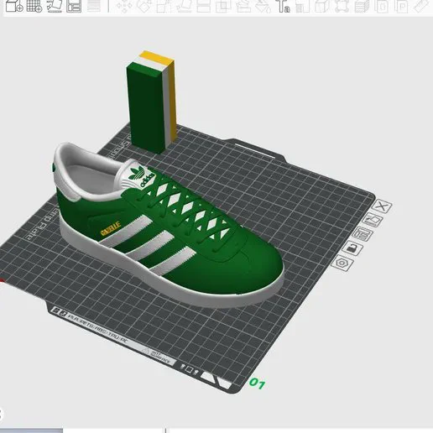The width and height of the screenshot is (433, 433).
Task: Click the striped cube icon in the toolbar
Action: (x=362, y=7)
